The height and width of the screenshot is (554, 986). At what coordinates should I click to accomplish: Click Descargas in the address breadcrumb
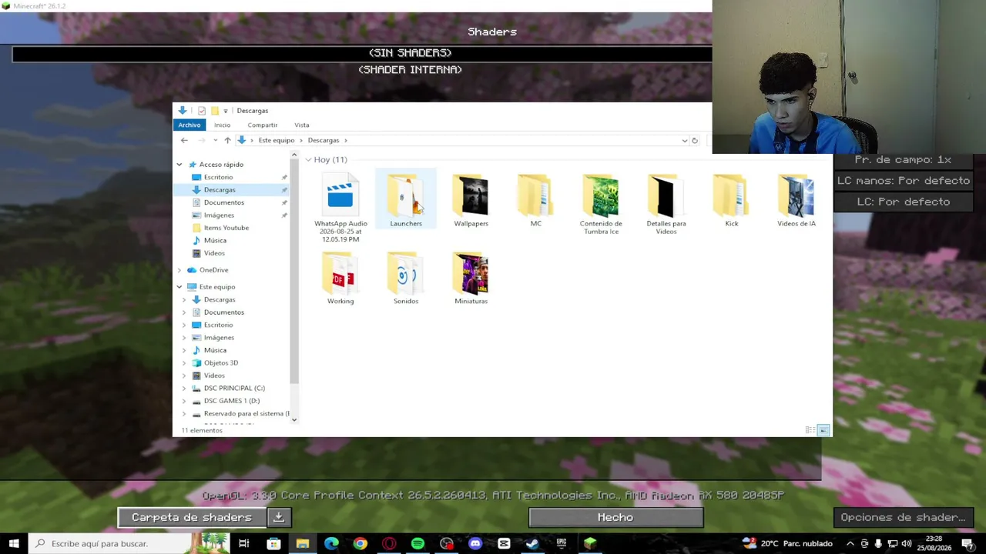(324, 140)
